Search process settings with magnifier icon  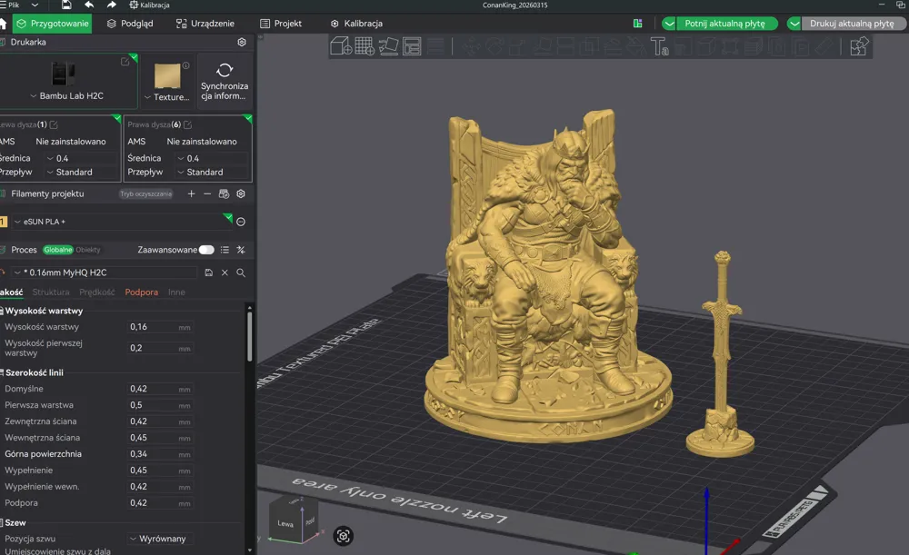click(241, 273)
